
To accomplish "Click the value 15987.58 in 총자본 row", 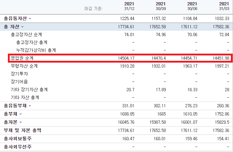I will [158, 122].
